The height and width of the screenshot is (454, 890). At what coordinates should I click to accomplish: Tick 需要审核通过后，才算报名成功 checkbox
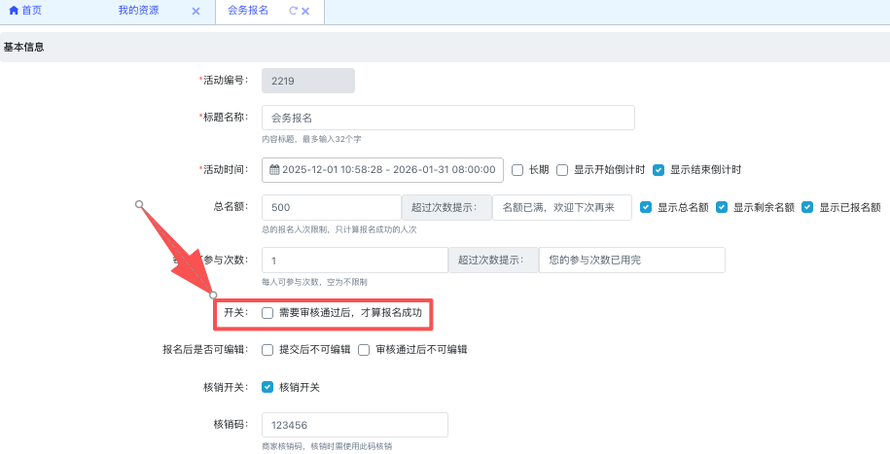tap(267, 313)
